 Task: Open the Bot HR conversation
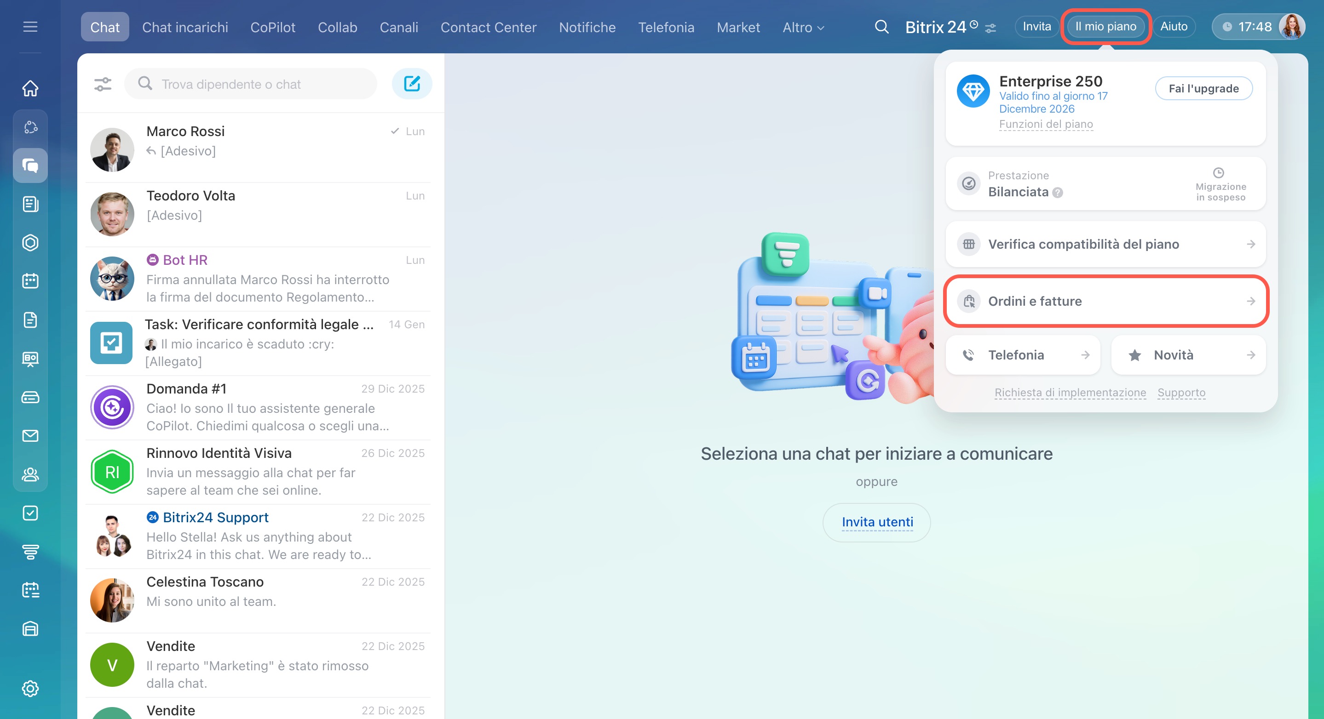coord(259,279)
